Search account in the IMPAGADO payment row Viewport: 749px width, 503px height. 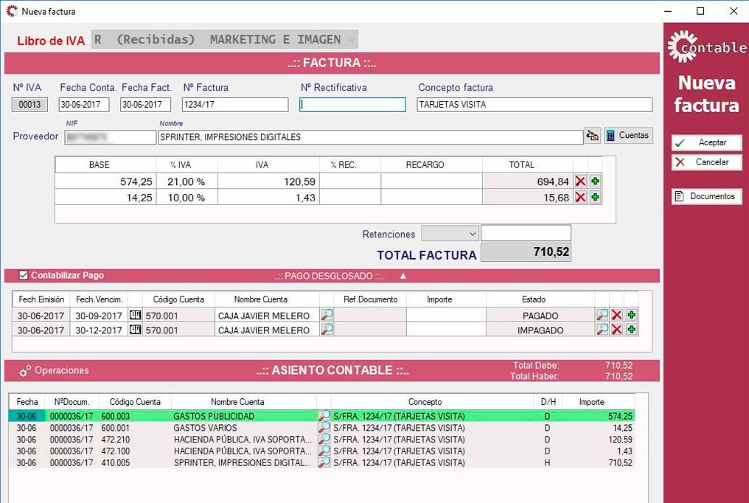click(x=327, y=329)
